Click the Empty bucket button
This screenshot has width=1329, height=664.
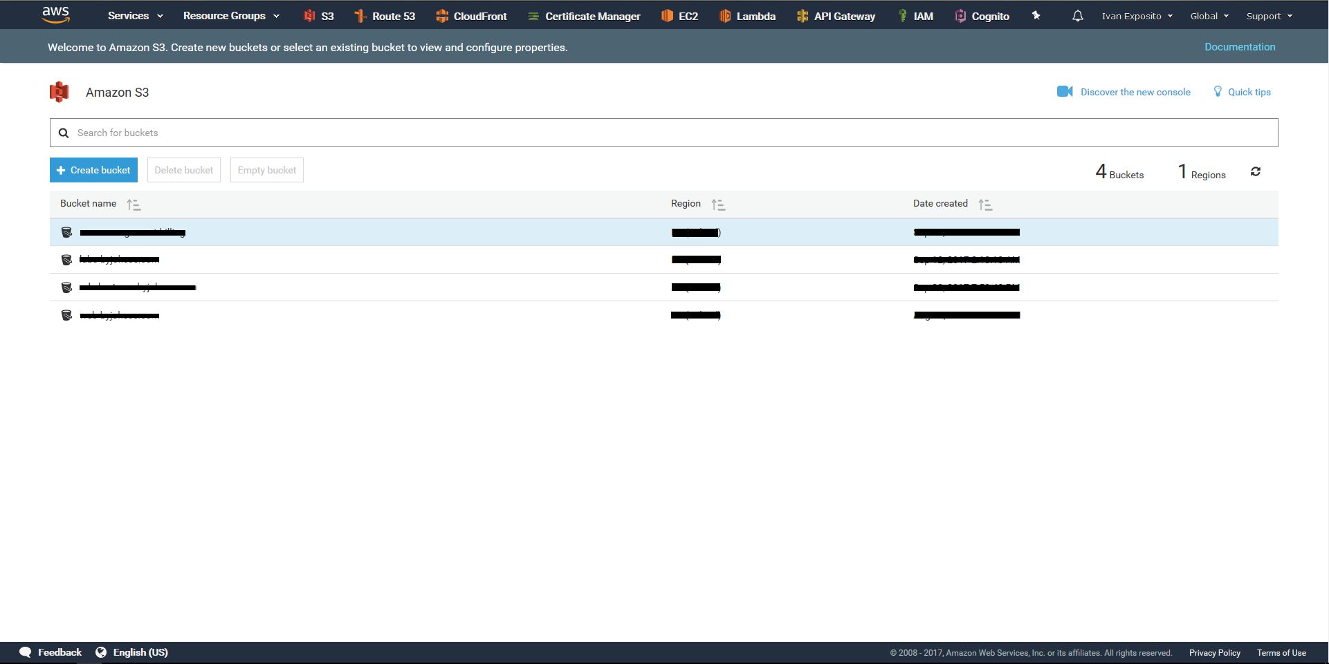point(267,170)
